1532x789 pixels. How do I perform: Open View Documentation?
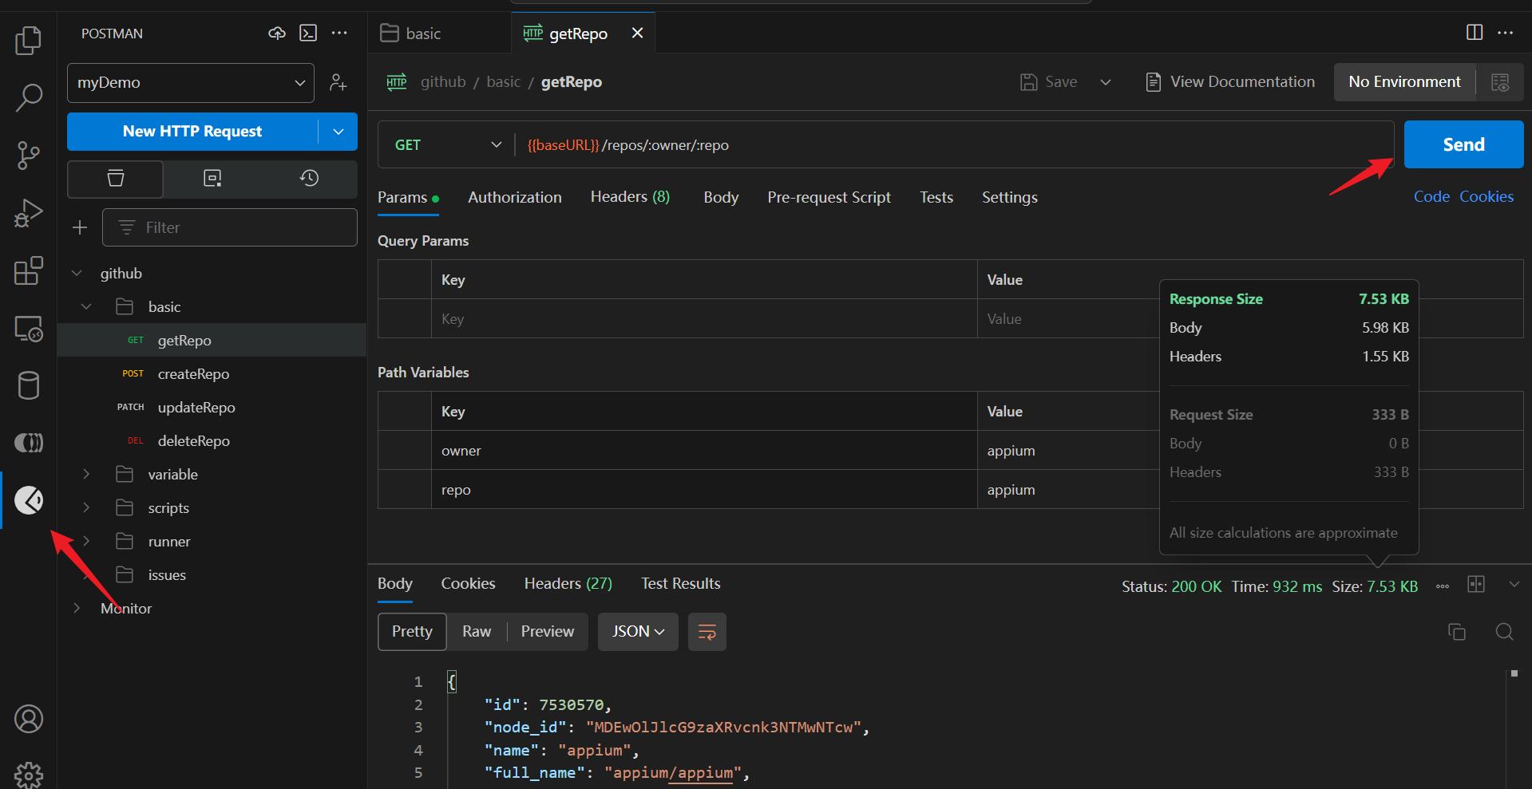pos(1230,82)
